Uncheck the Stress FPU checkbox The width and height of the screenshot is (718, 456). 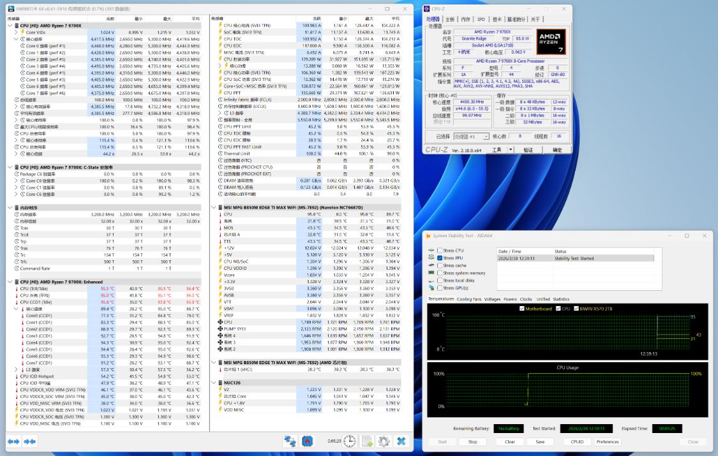pyautogui.click(x=439, y=258)
